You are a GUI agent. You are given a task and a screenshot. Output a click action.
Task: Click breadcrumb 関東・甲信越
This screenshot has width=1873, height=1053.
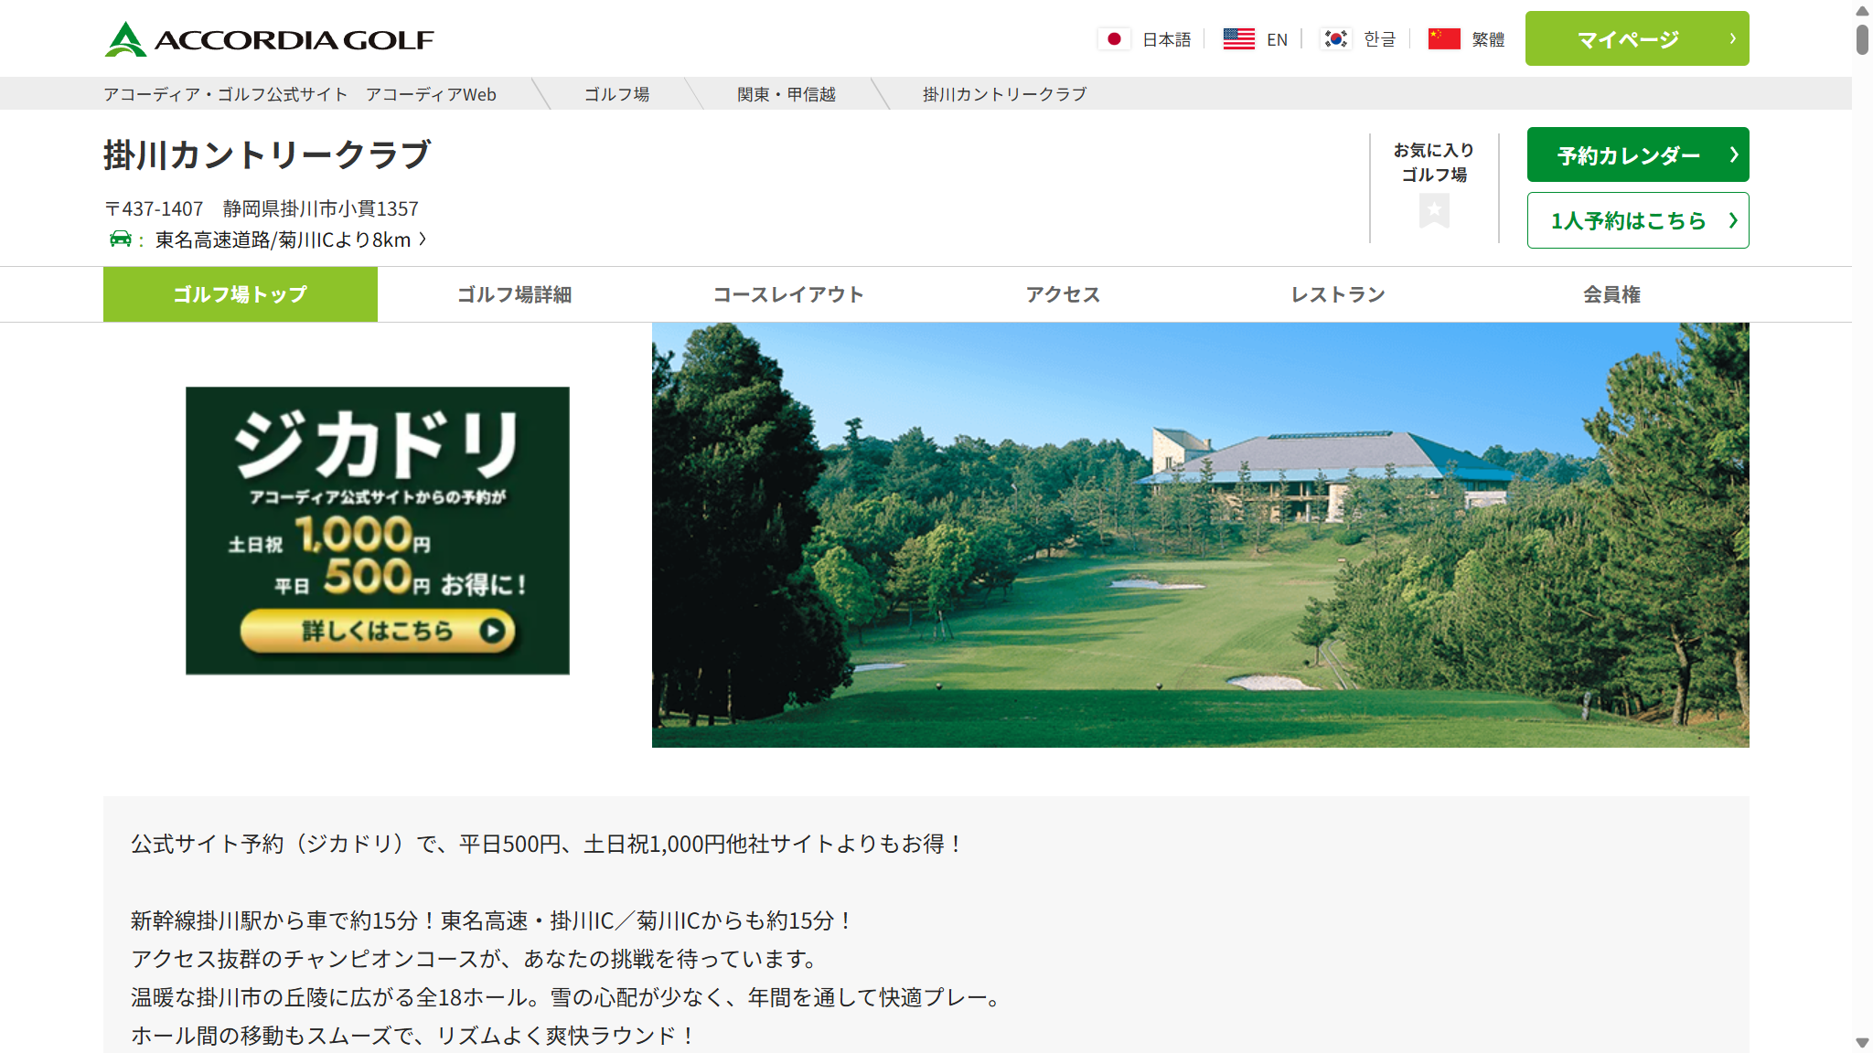pyautogui.click(x=787, y=94)
